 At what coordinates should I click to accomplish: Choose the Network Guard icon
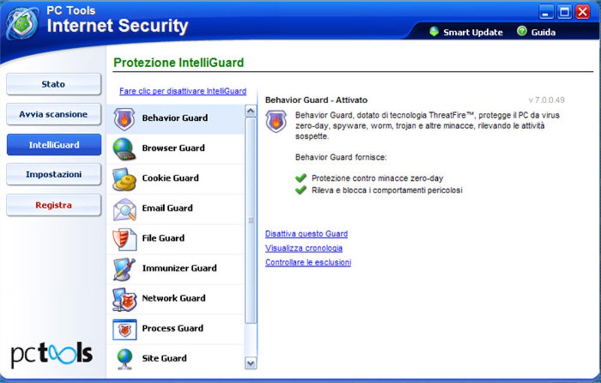124,299
